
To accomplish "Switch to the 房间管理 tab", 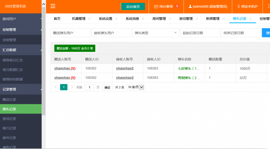I will (x=159, y=19).
